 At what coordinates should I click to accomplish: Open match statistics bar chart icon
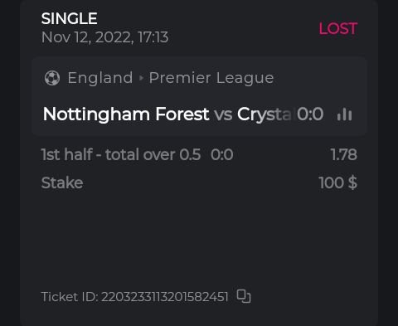pyautogui.click(x=344, y=114)
